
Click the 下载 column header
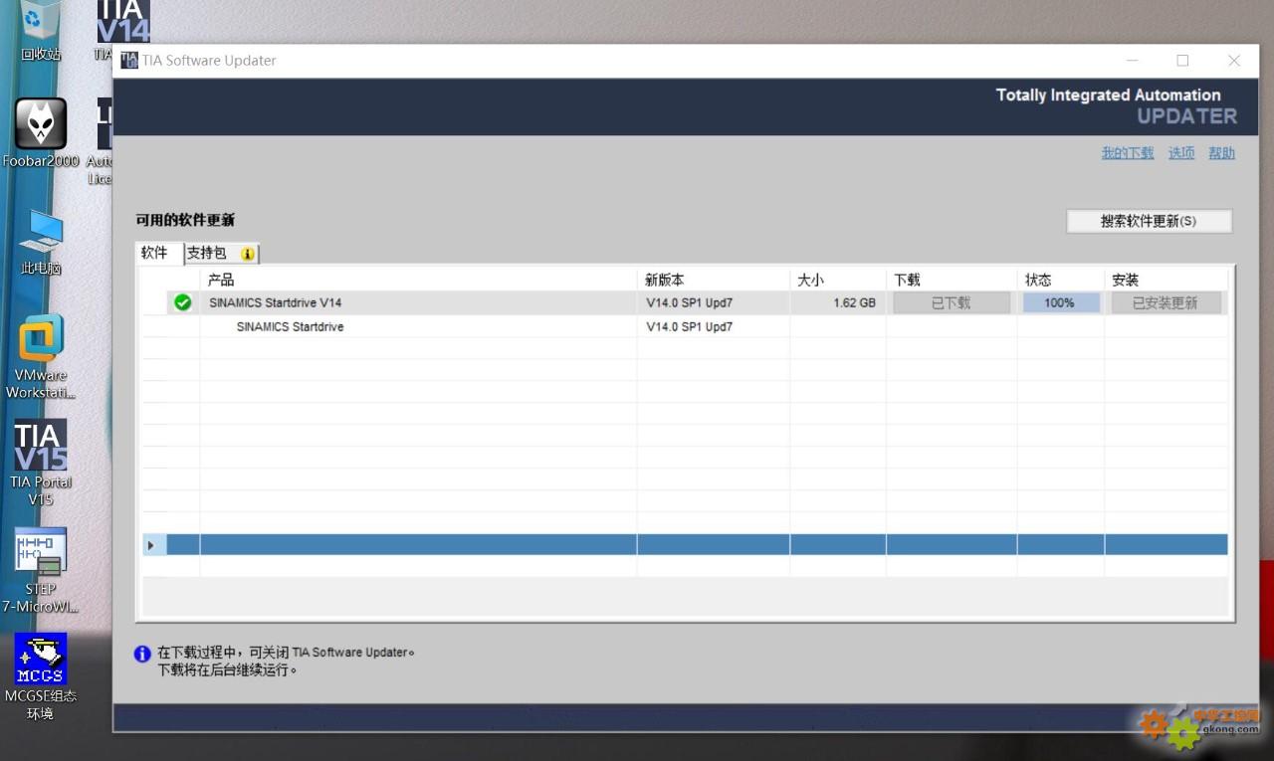tap(952, 280)
